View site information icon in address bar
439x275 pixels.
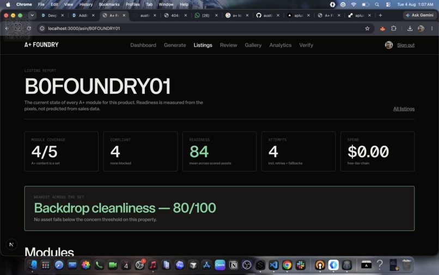click(42, 28)
